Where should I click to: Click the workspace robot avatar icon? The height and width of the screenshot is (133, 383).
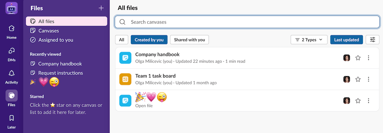click(x=11, y=8)
